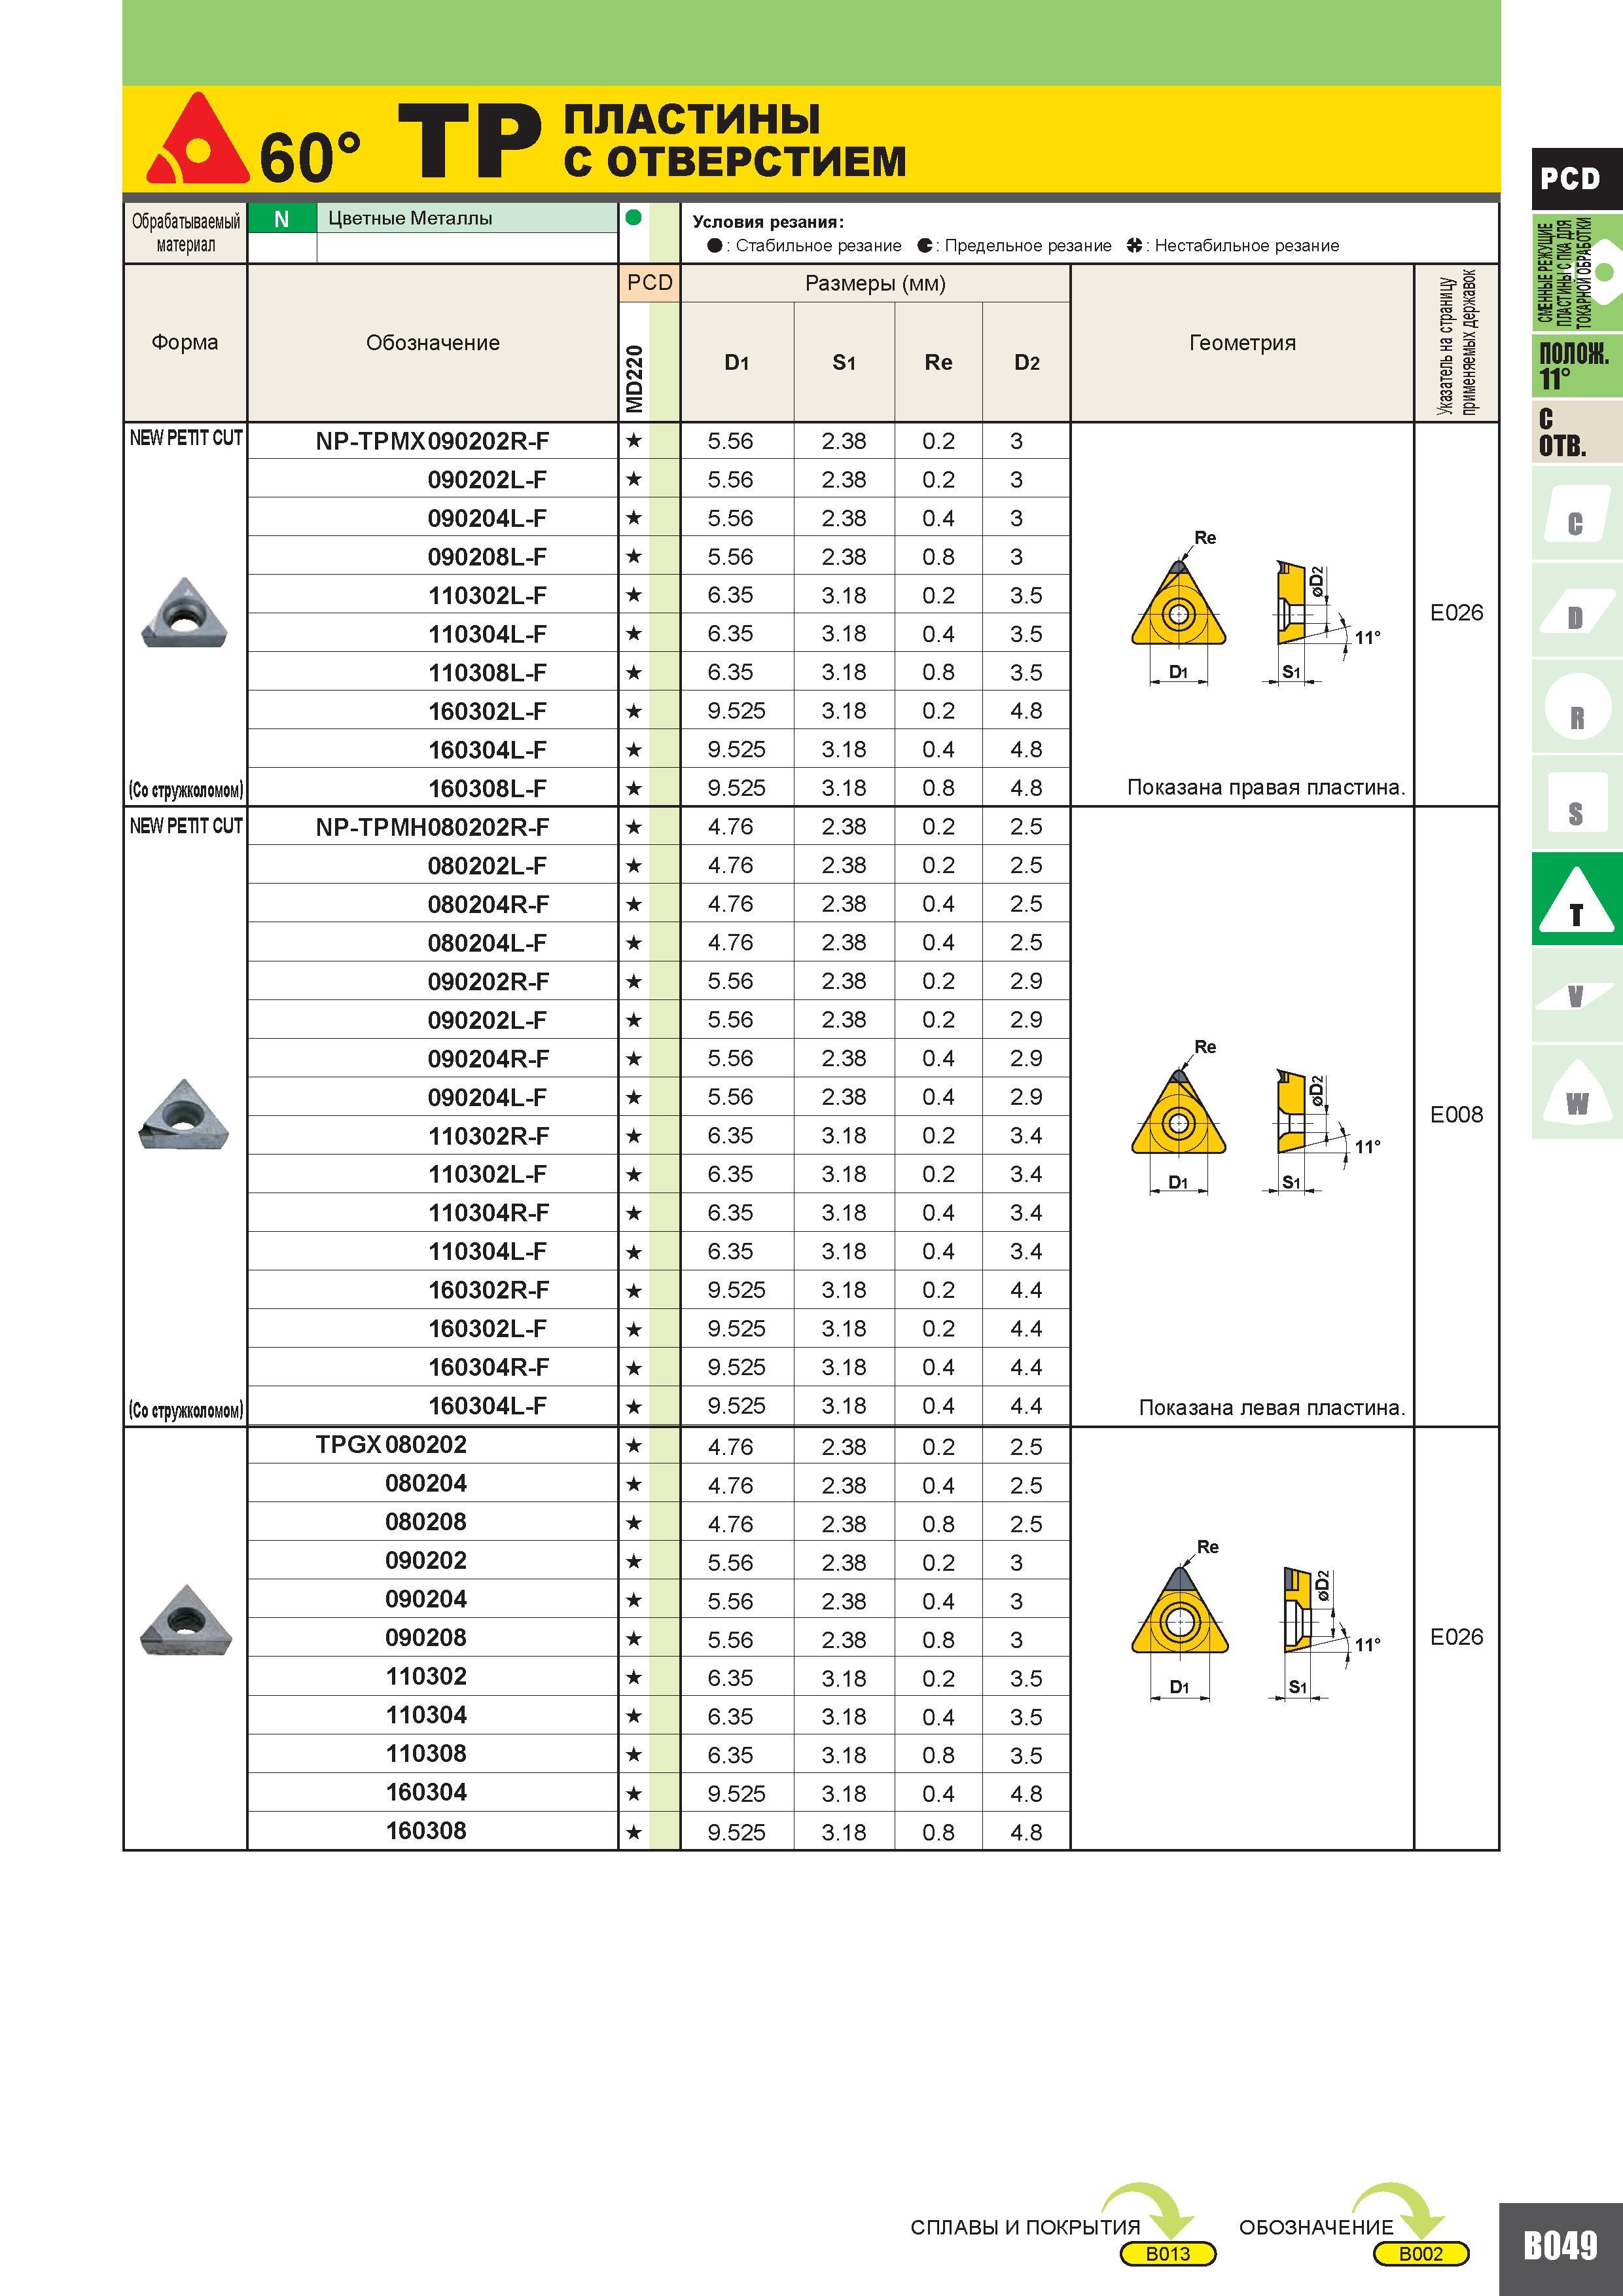The width and height of the screenshot is (1623, 2296).
Task: Click the star in the 160304R-F row
Action: (x=633, y=1367)
